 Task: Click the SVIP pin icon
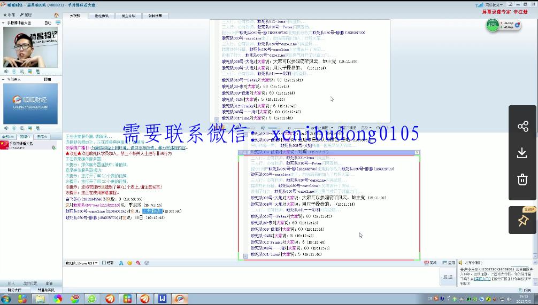tap(522, 220)
